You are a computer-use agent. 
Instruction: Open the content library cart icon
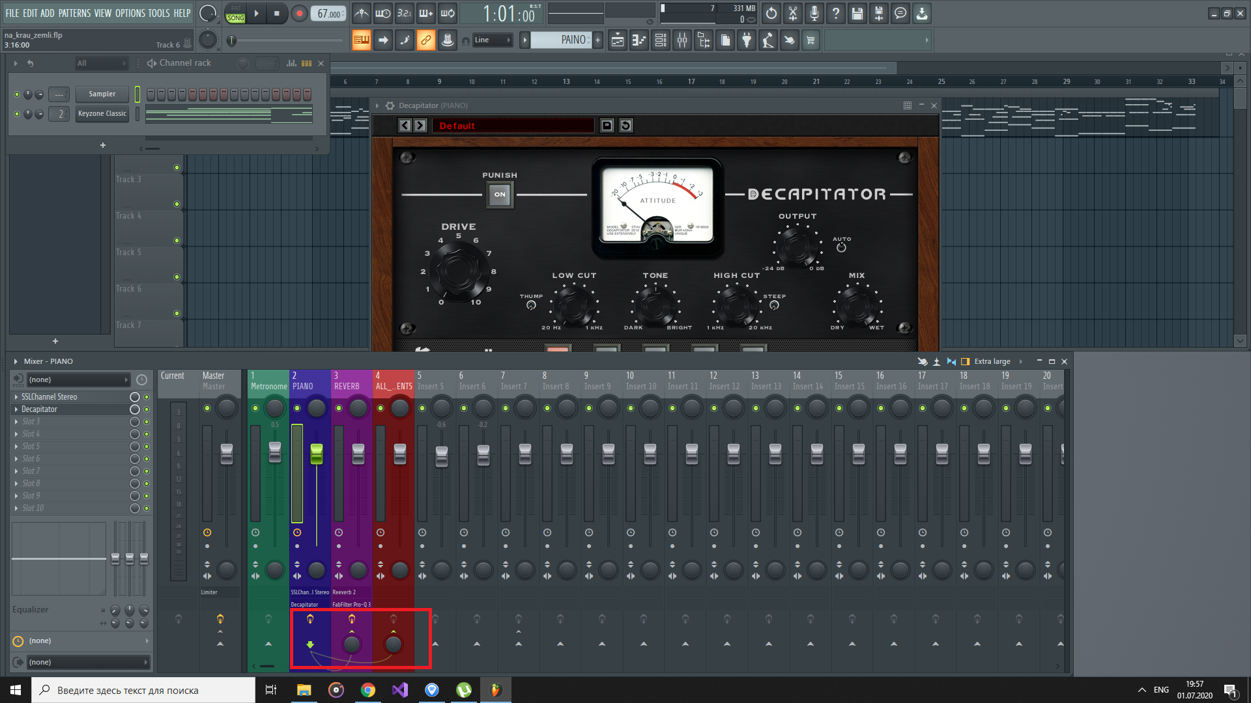[x=811, y=40]
